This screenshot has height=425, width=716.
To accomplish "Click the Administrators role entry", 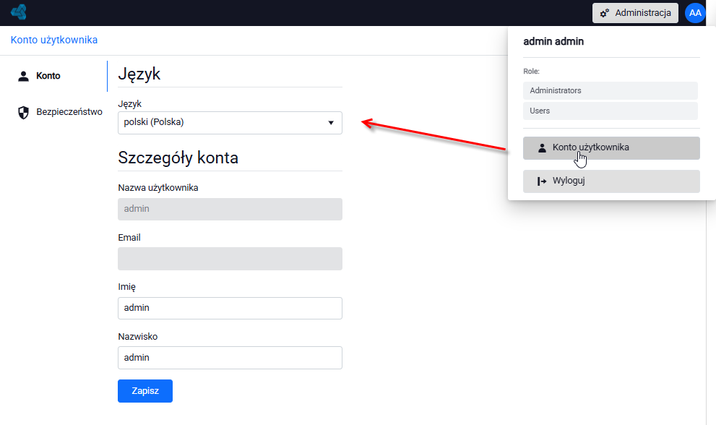I will pos(611,90).
